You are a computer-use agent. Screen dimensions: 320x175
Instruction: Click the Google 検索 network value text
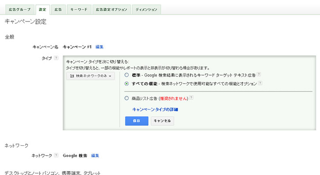tap(75, 156)
